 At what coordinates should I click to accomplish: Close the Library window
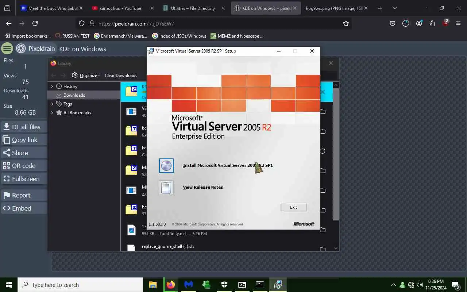331,63
